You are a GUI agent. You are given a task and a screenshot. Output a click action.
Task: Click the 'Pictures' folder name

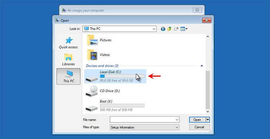tap(106, 40)
